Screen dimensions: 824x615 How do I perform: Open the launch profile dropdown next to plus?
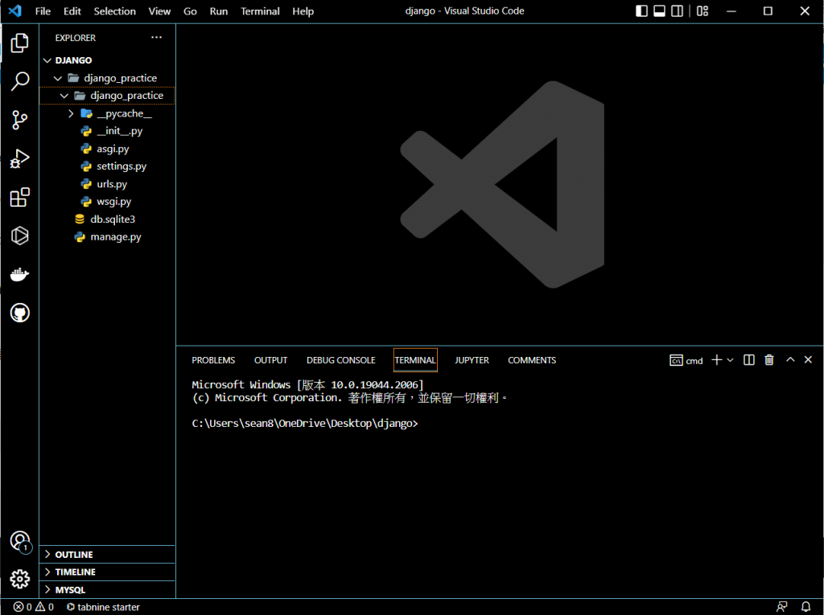(x=730, y=360)
